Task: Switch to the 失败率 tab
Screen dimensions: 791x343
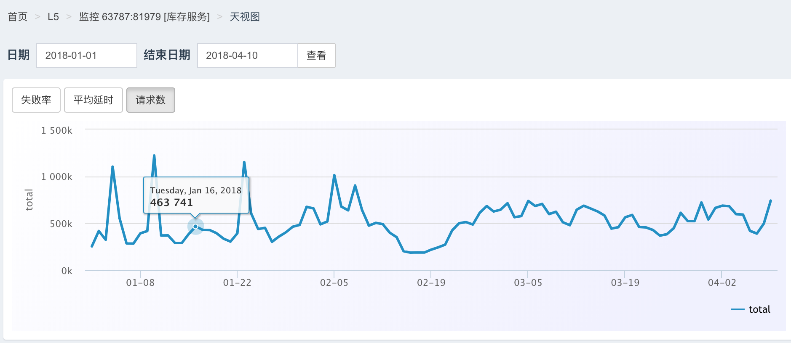Action: tap(36, 100)
